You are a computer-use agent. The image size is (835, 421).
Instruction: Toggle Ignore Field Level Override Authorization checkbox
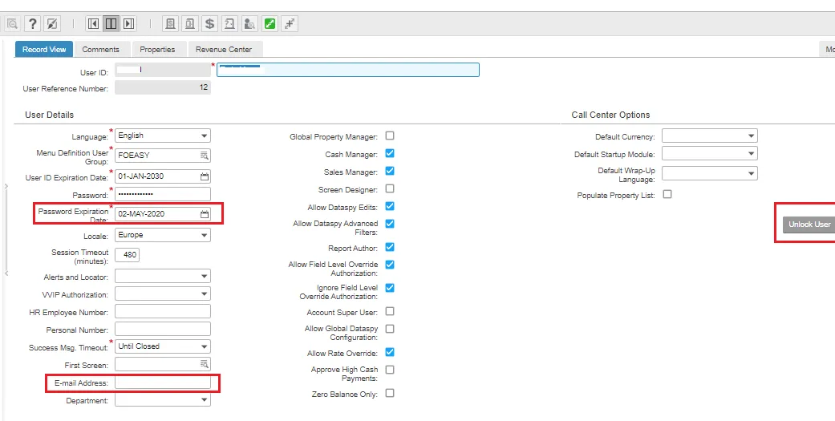click(x=390, y=288)
